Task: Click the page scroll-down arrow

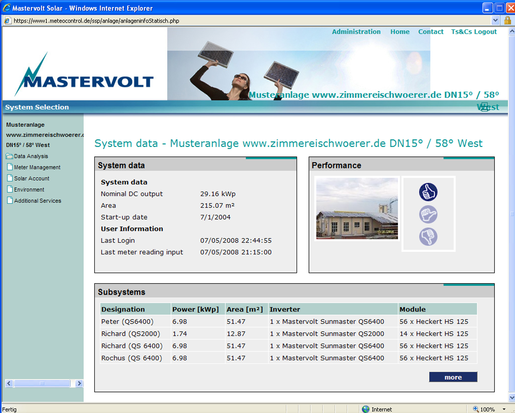Action: click(x=512, y=397)
